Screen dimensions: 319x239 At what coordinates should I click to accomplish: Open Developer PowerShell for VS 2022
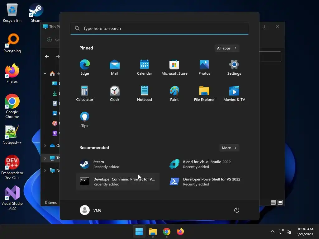point(207,182)
